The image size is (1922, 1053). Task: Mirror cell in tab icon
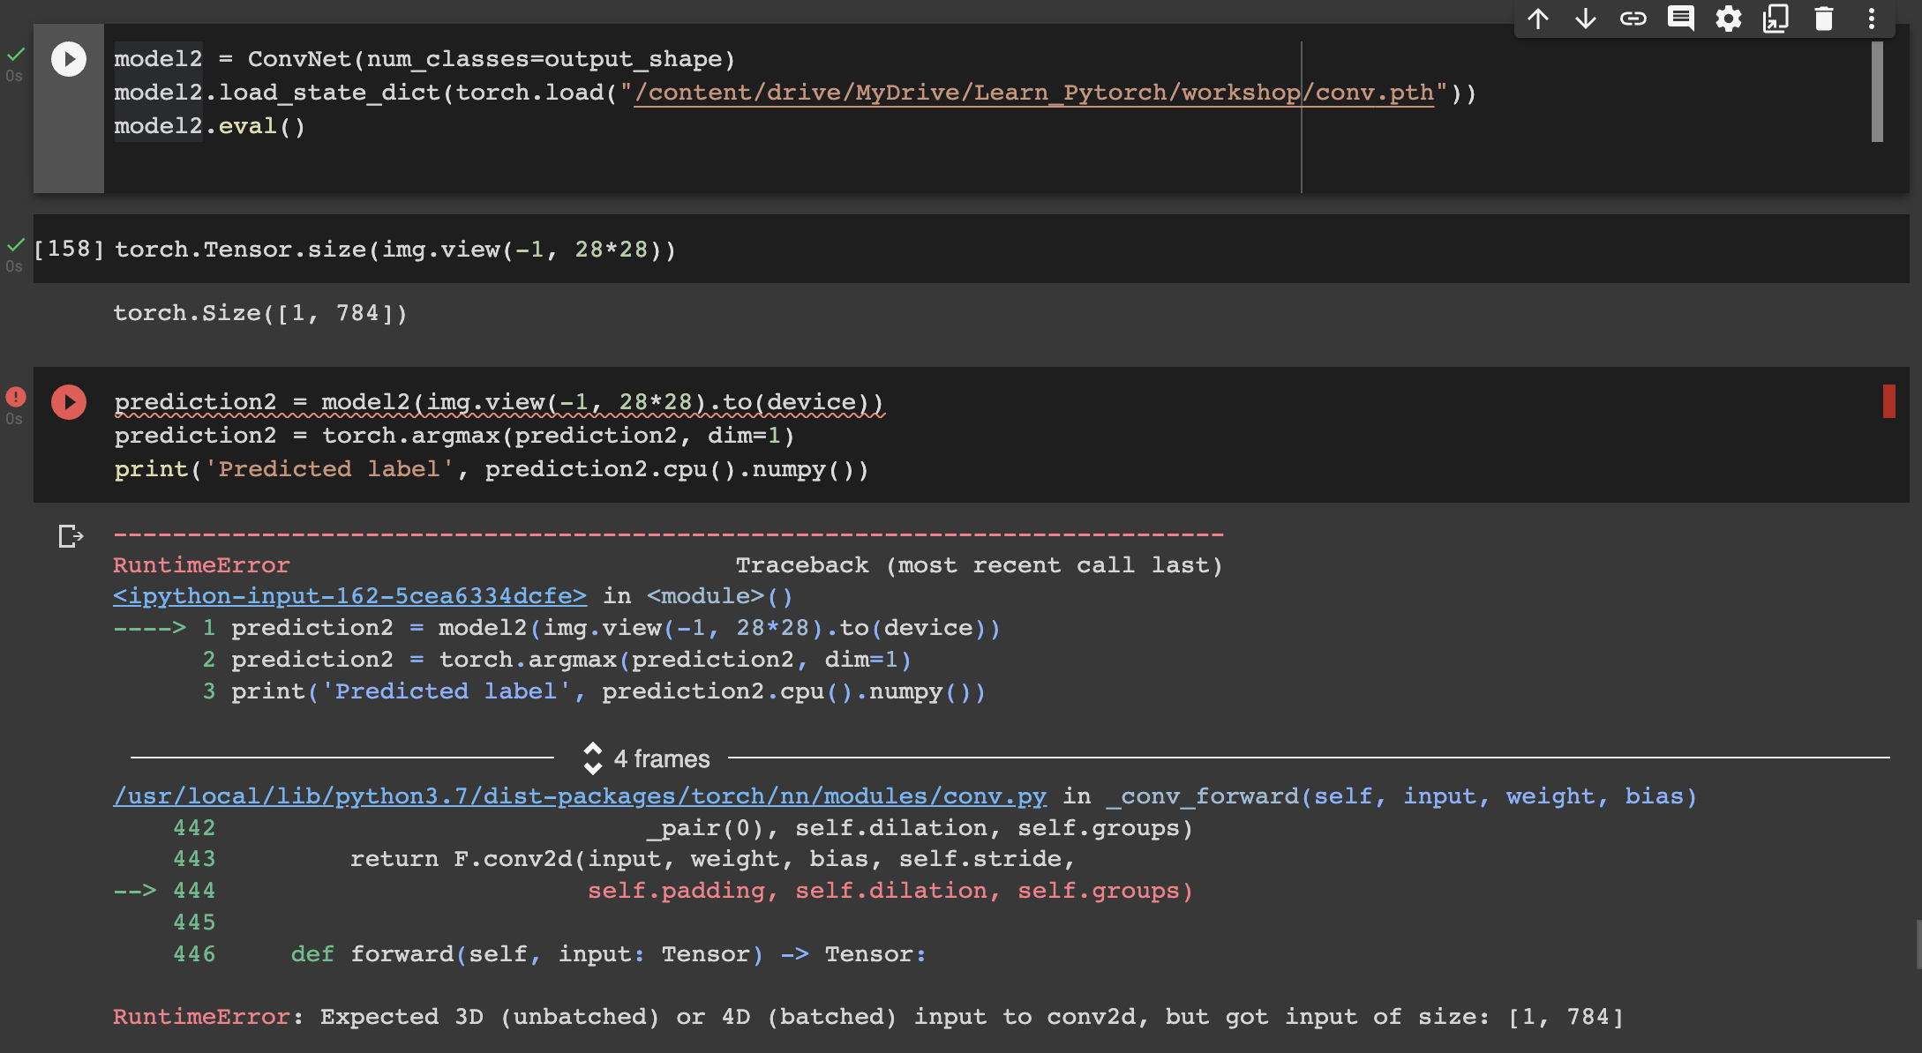(1776, 19)
